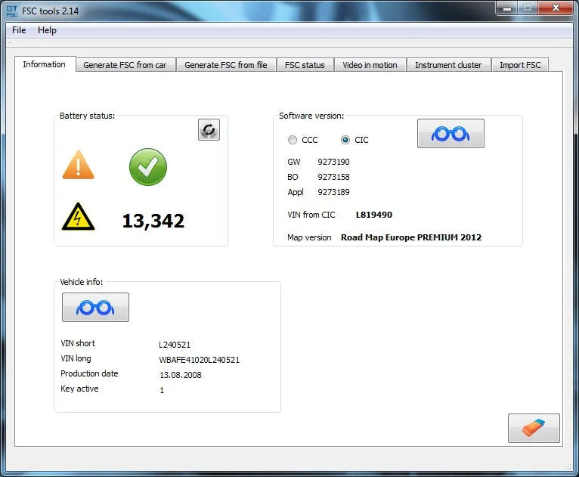Go to Video in motion tab

[x=370, y=65]
